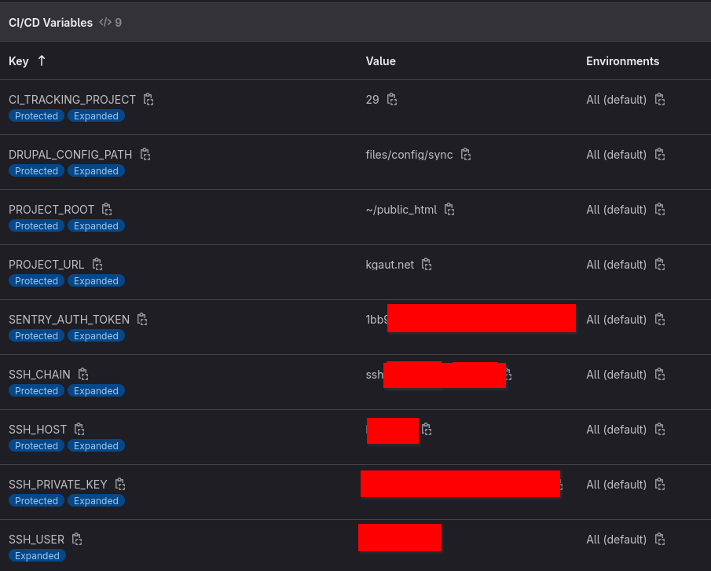Click the CI/CD Variables section title
This screenshot has height=571, width=711.
click(50, 23)
